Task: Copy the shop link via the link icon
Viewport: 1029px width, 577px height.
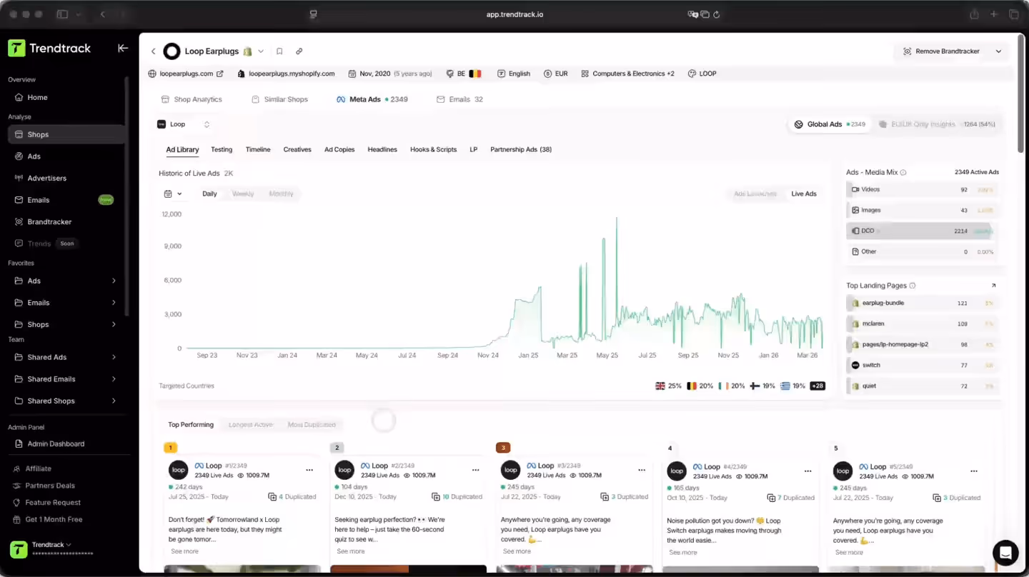Action: pyautogui.click(x=299, y=51)
